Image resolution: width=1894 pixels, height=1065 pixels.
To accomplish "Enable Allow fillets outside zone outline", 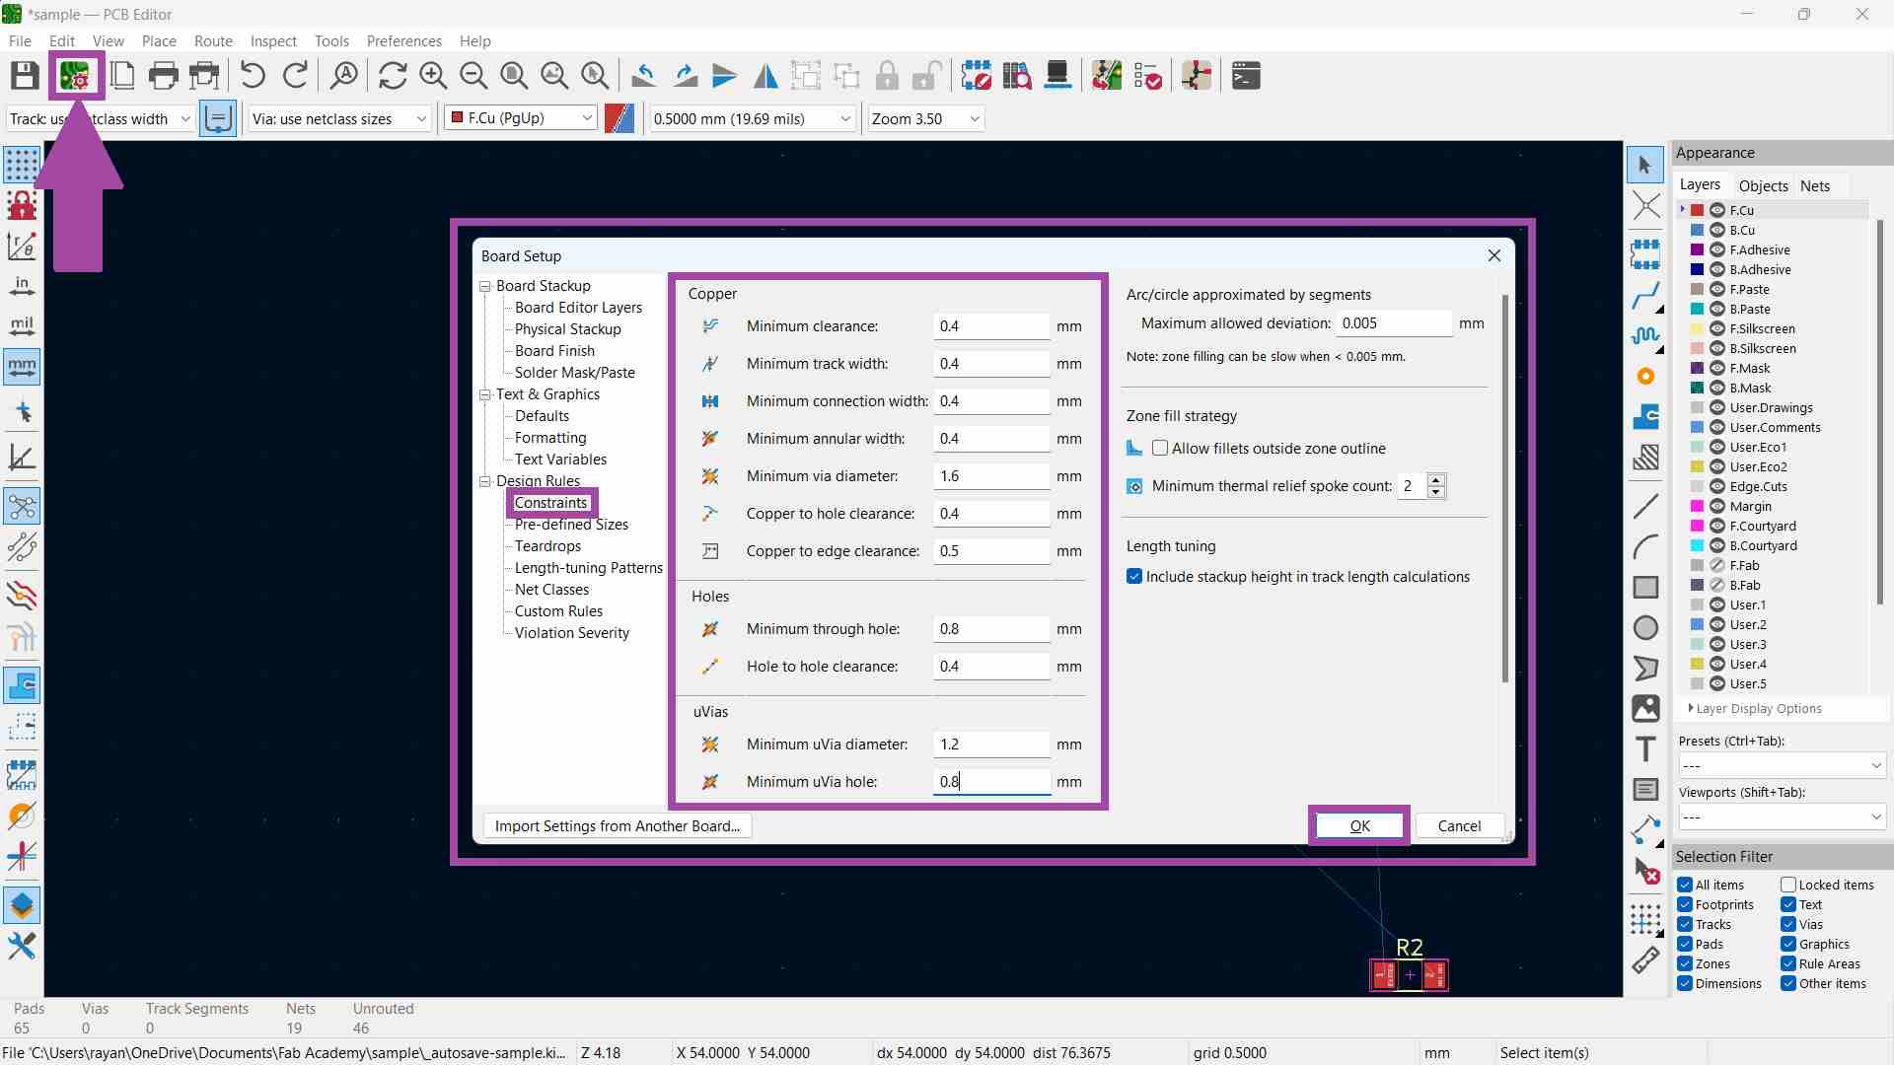I will click(x=1160, y=449).
